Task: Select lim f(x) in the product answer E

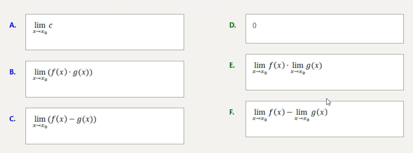Action: point(269,68)
